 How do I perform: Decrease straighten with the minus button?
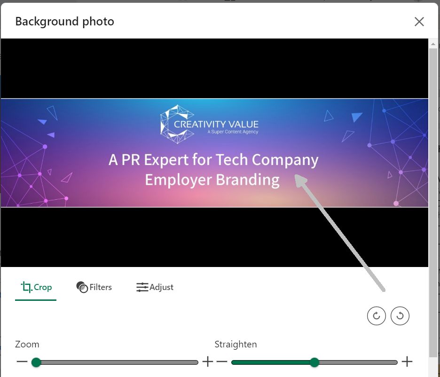pyautogui.click(x=222, y=361)
